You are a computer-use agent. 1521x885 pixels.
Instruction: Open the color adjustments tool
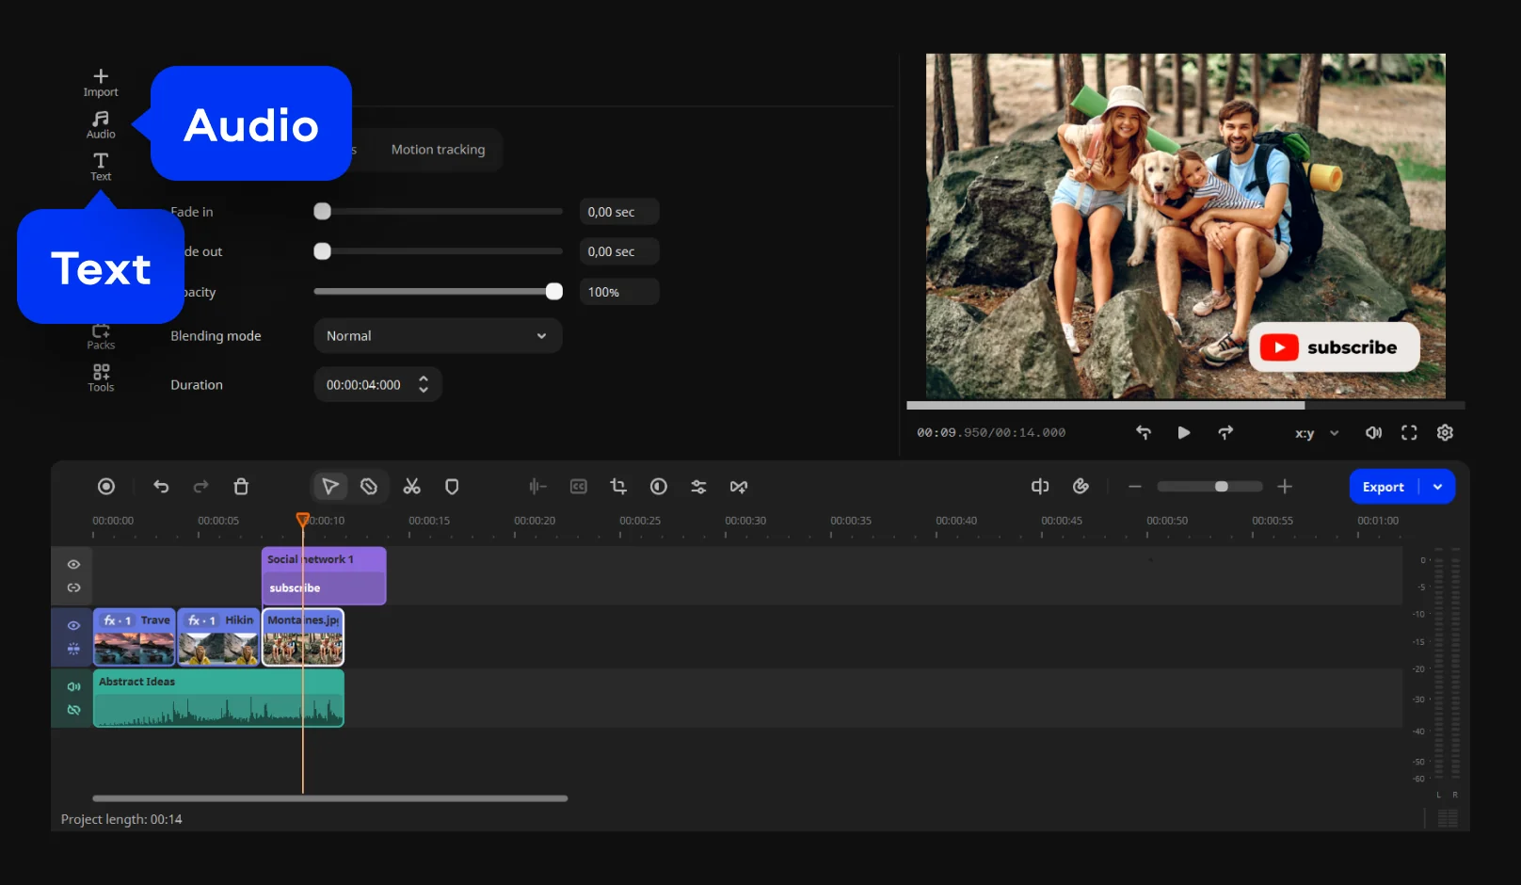[659, 487]
